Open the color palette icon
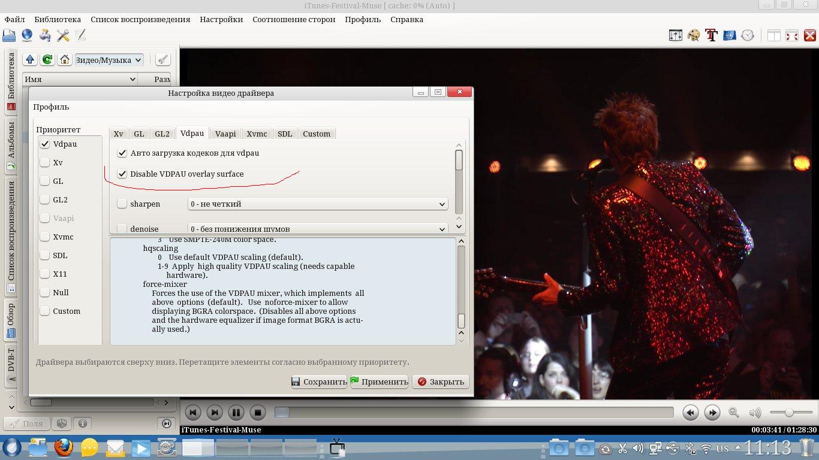This screenshot has height=460, width=819. [x=694, y=35]
